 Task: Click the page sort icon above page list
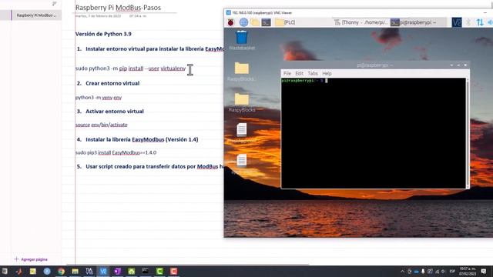[x=55, y=4]
